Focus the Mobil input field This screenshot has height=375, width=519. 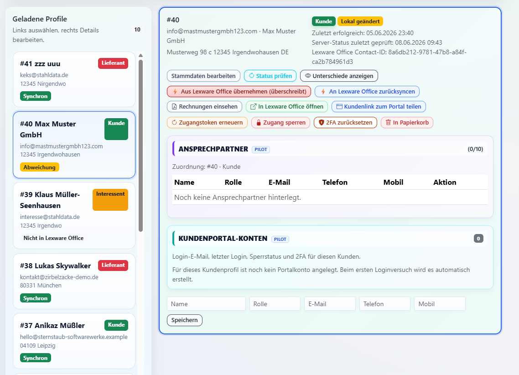pyautogui.click(x=440, y=304)
